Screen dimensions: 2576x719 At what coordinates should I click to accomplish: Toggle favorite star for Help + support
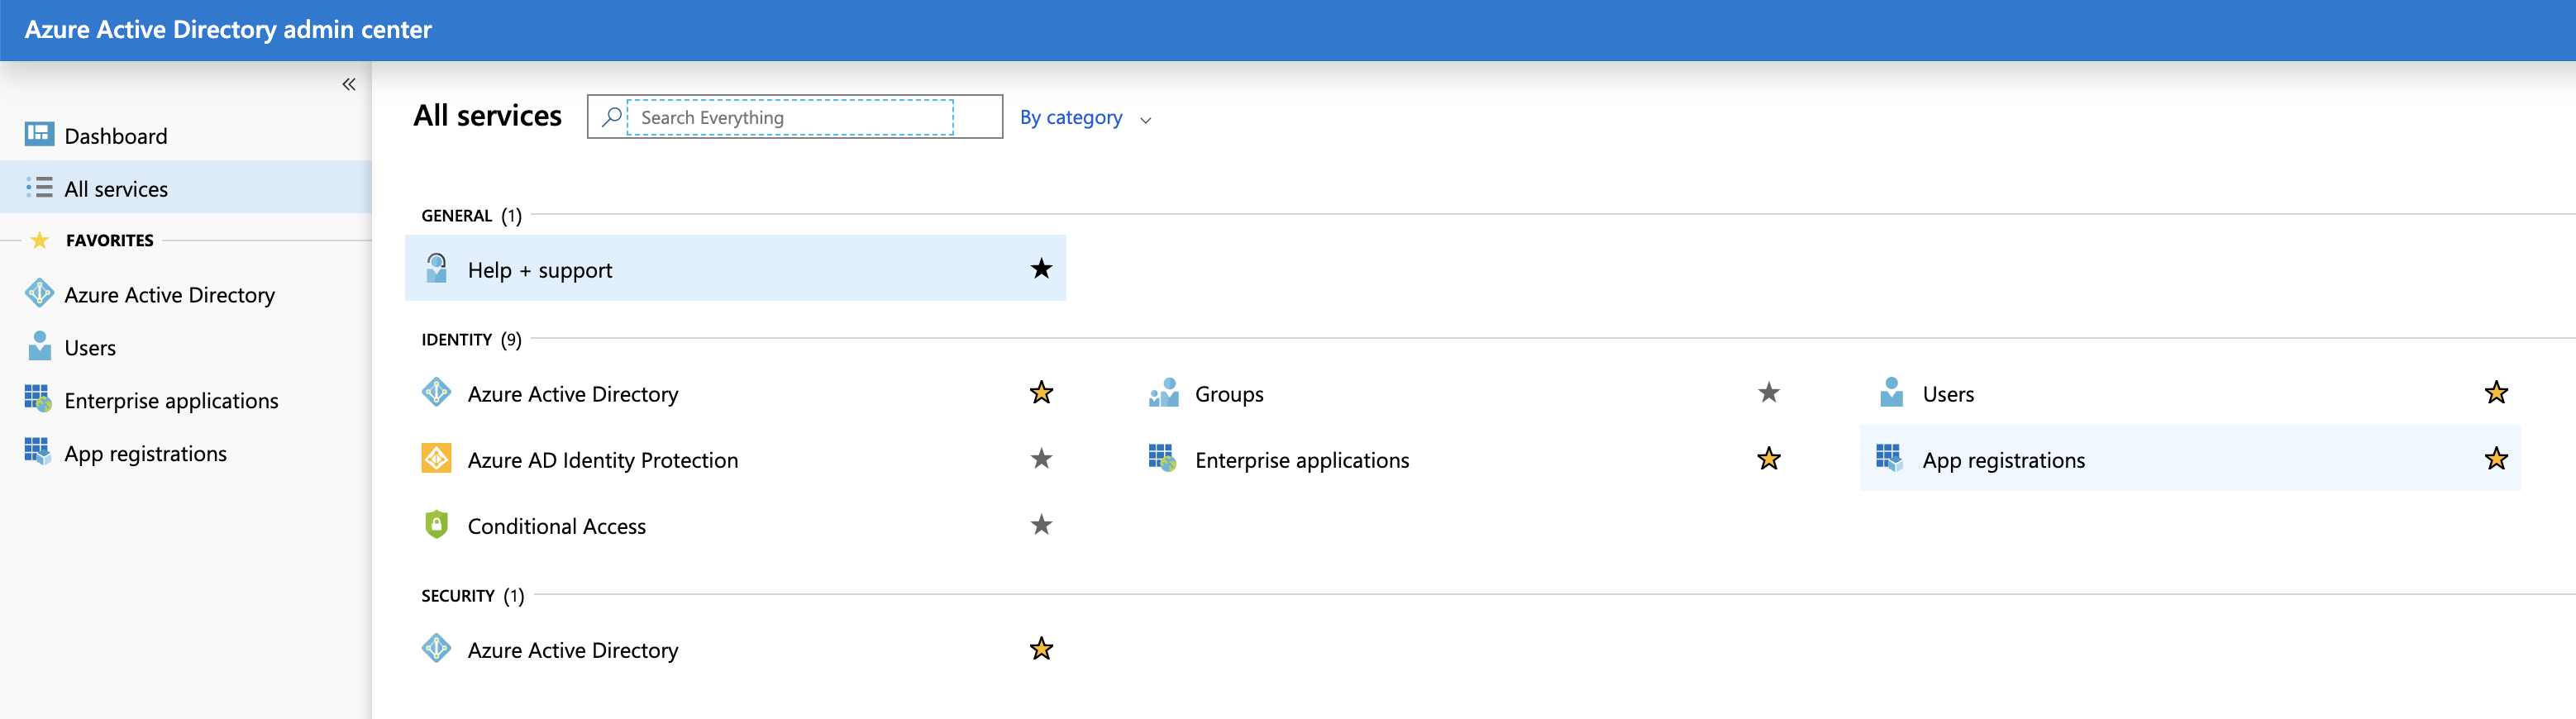1041,268
